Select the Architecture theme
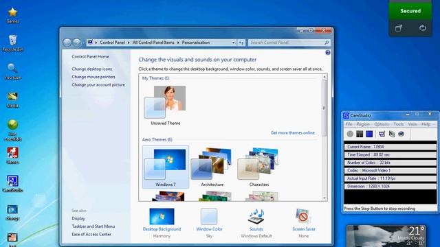 [212, 167]
